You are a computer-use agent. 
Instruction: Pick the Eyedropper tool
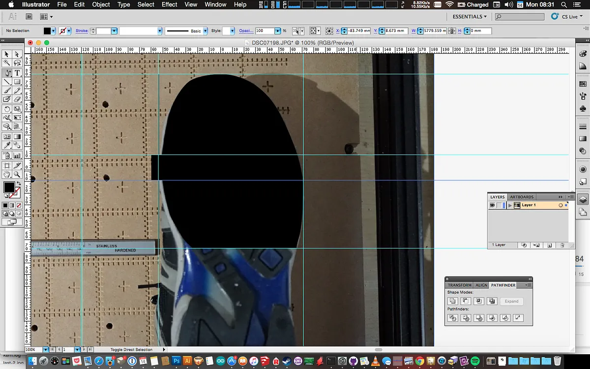pos(7,146)
